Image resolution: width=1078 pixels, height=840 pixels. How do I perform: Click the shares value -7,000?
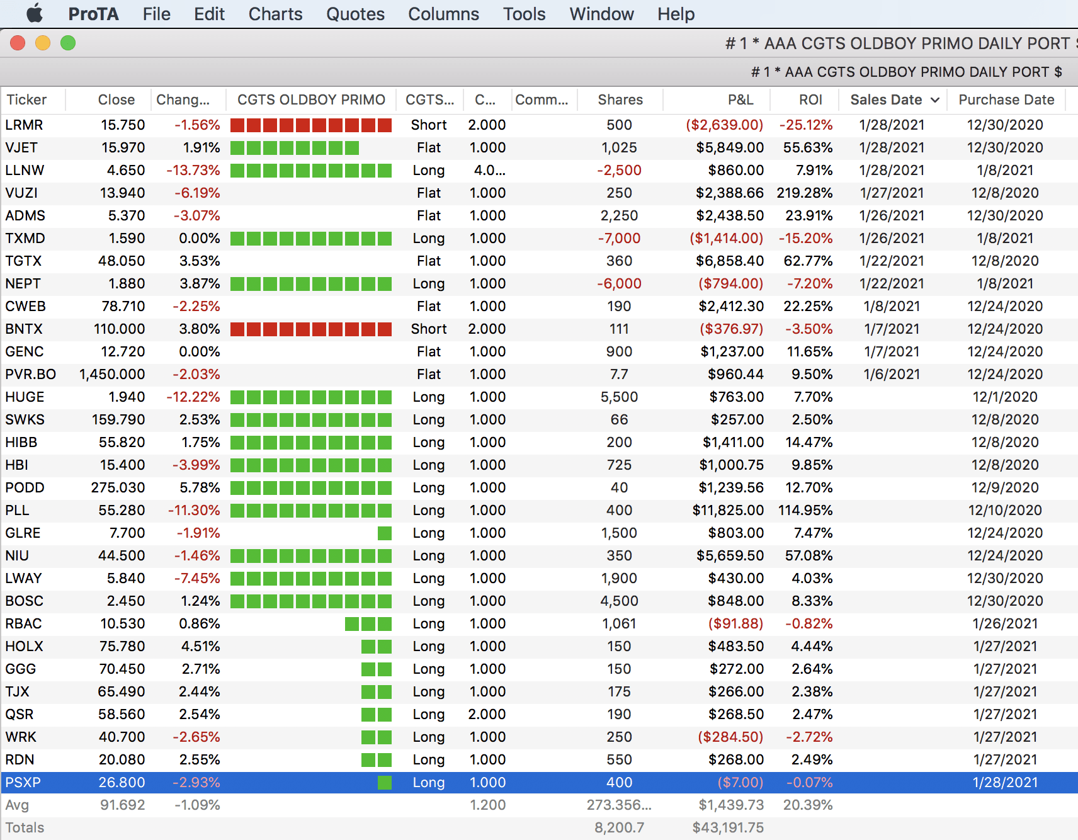[619, 238]
